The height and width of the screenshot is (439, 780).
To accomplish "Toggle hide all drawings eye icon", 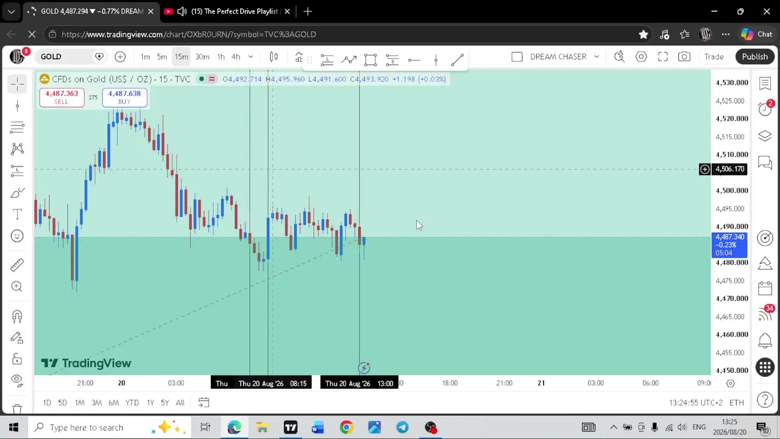I will point(17,380).
